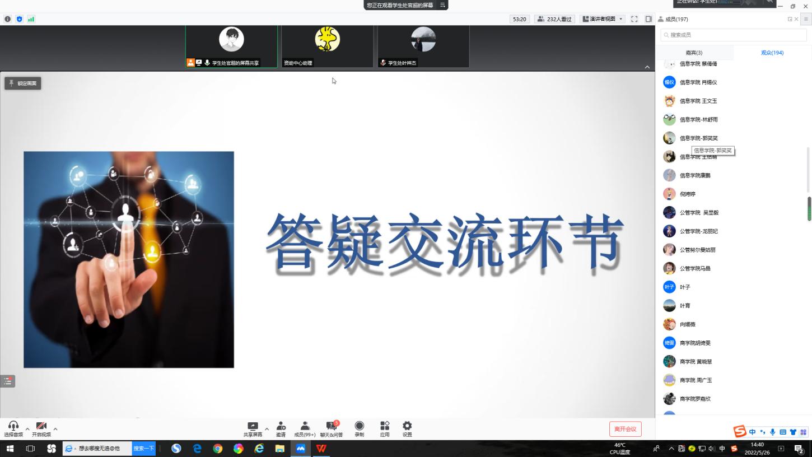Viewport: 812px width, 457px height.
Task: Open 聊天&问答 chat and Q&A
Action: coord(332,428)
